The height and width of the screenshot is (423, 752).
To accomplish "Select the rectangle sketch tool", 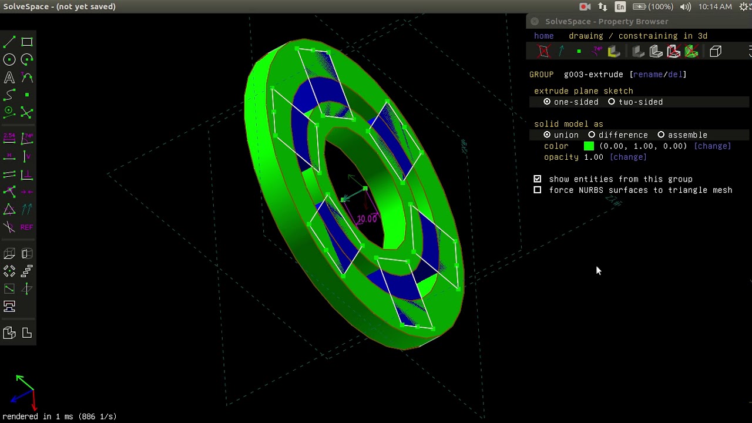I will click(x=27, y=42).
